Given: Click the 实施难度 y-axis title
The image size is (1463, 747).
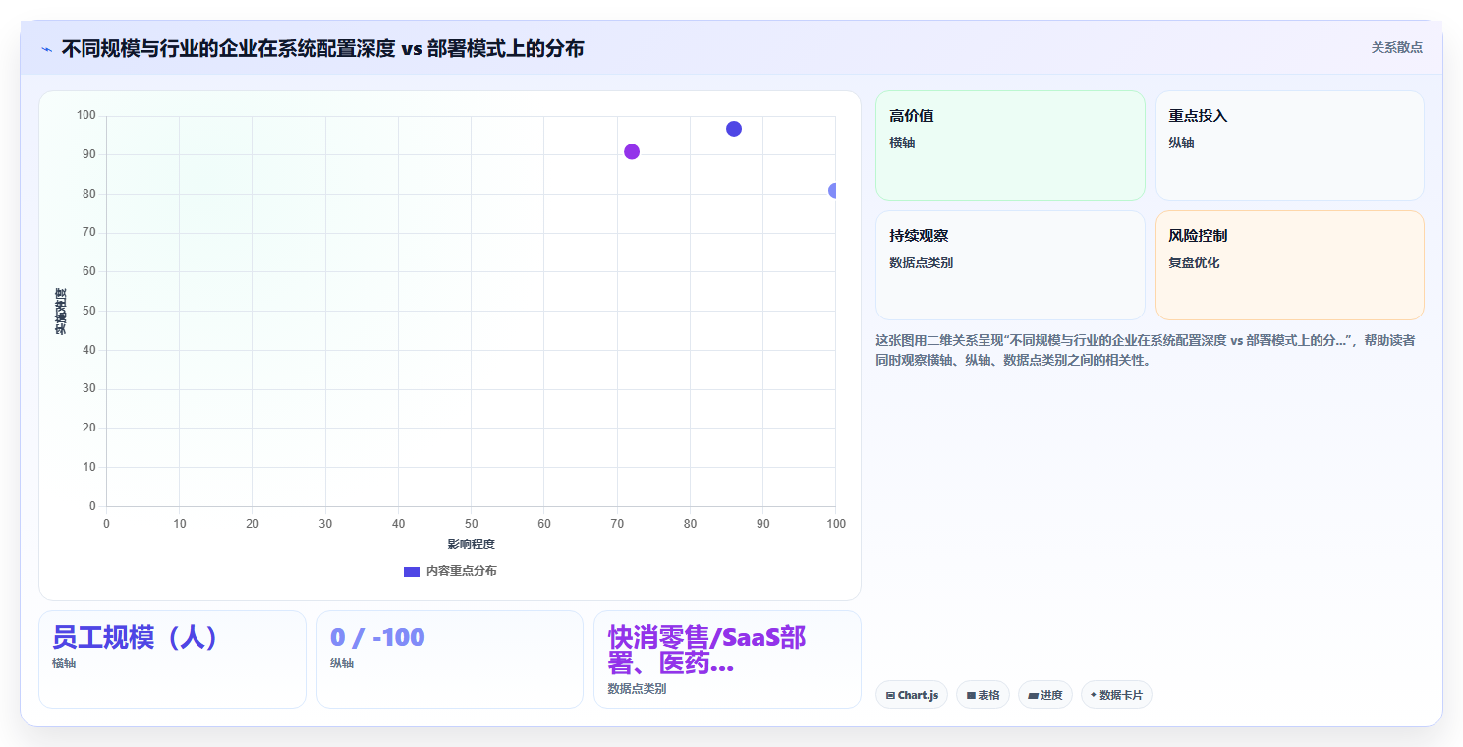Looking at the screenshot, I should pos(61,311).
